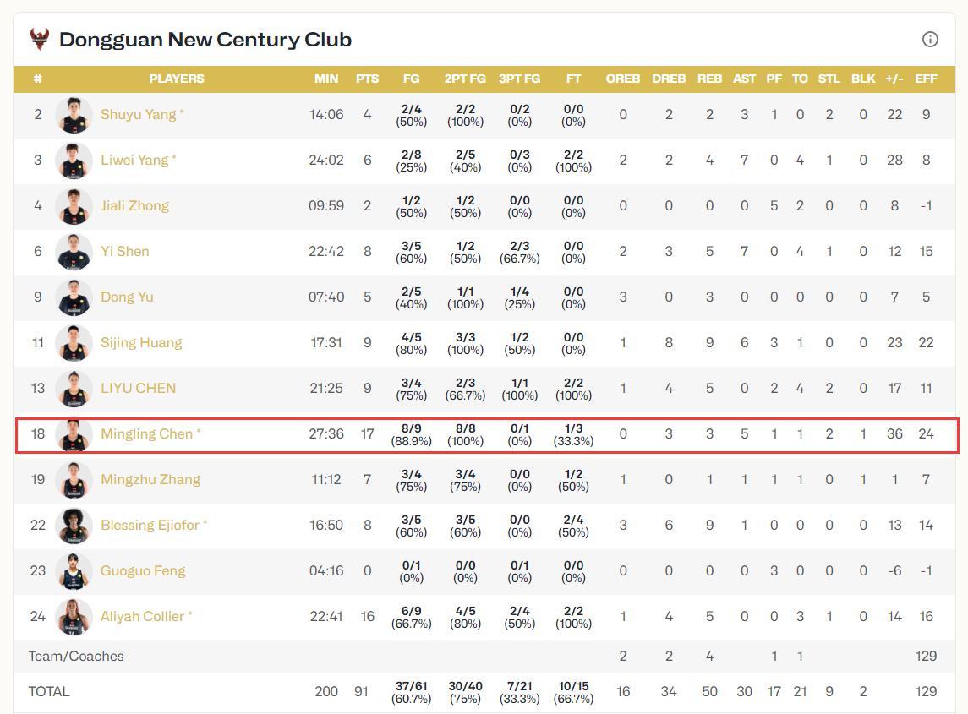Sort by the MIN column header
Screen dimensions: 968x714
coord(326,79)
